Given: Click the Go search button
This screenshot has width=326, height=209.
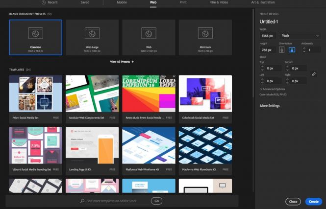Looking at the screenshot, I should pos(156,201).
